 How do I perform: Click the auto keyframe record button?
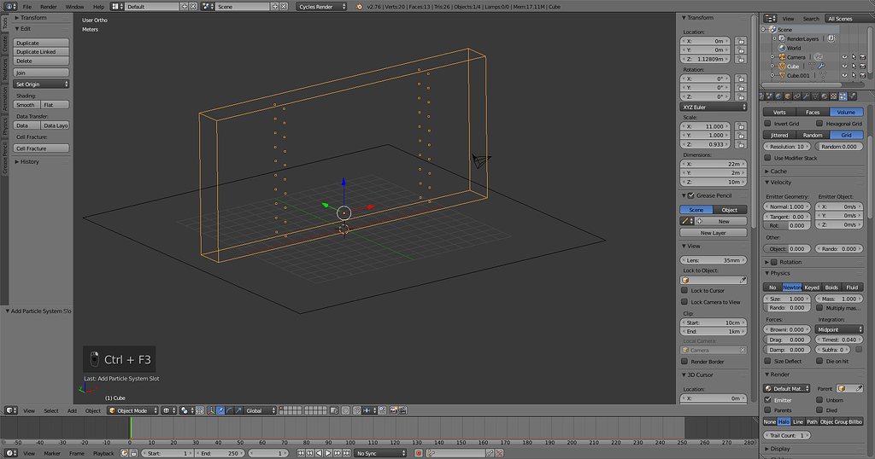(x=419, y=453)
